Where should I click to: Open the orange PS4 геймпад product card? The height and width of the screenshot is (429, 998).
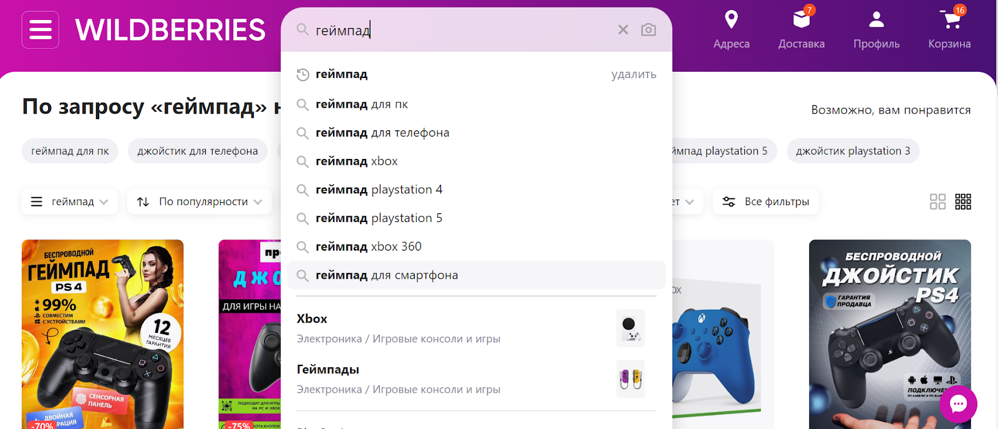pyautogui.click(x=103, y=334)
